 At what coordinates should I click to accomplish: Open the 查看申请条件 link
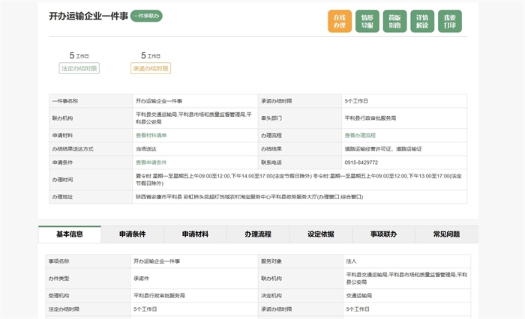pos(151,162)
